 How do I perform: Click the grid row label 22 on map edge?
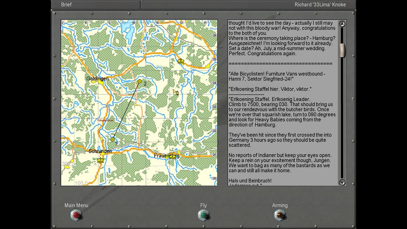coord(214,131)
